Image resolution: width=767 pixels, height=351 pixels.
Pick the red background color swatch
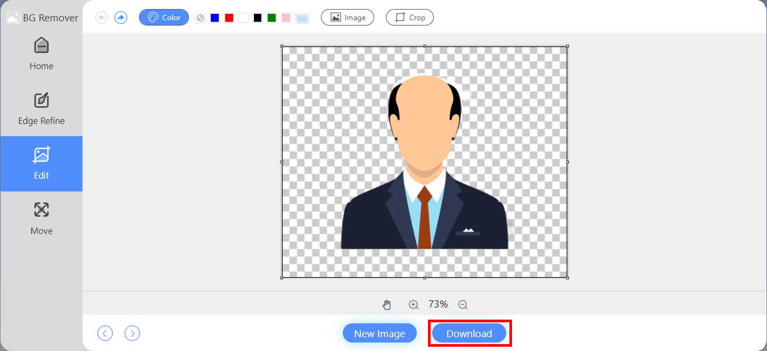point(229,18)
